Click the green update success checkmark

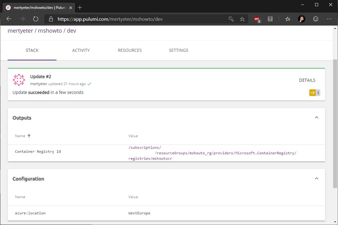click(x=89, y=84)
